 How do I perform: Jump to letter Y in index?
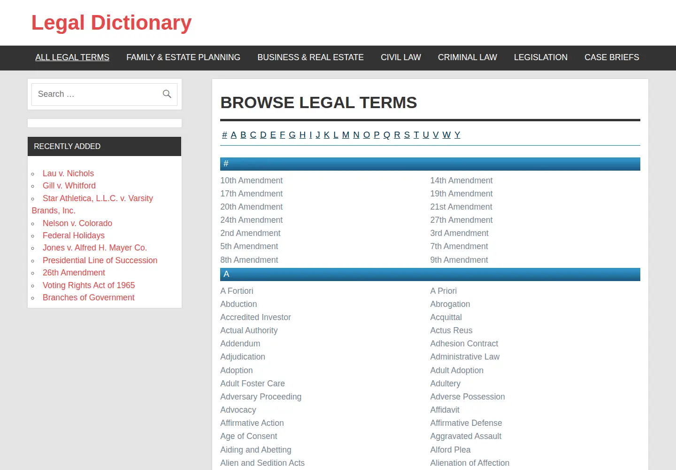point(457,135)
